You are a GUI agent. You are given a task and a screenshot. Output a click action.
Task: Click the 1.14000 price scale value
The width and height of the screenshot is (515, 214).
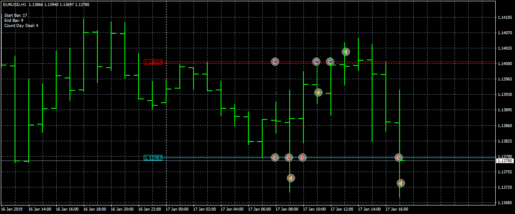point(506,64)
